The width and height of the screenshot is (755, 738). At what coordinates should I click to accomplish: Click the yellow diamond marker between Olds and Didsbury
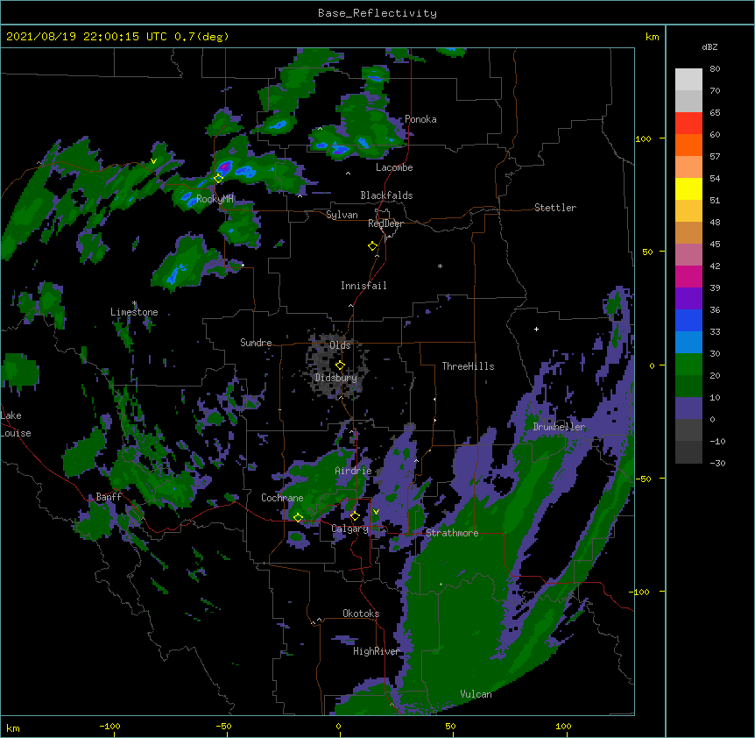[x=340, y=365]
